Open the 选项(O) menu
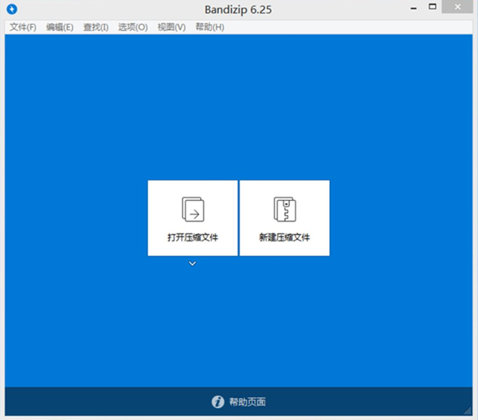 (132, 27)
